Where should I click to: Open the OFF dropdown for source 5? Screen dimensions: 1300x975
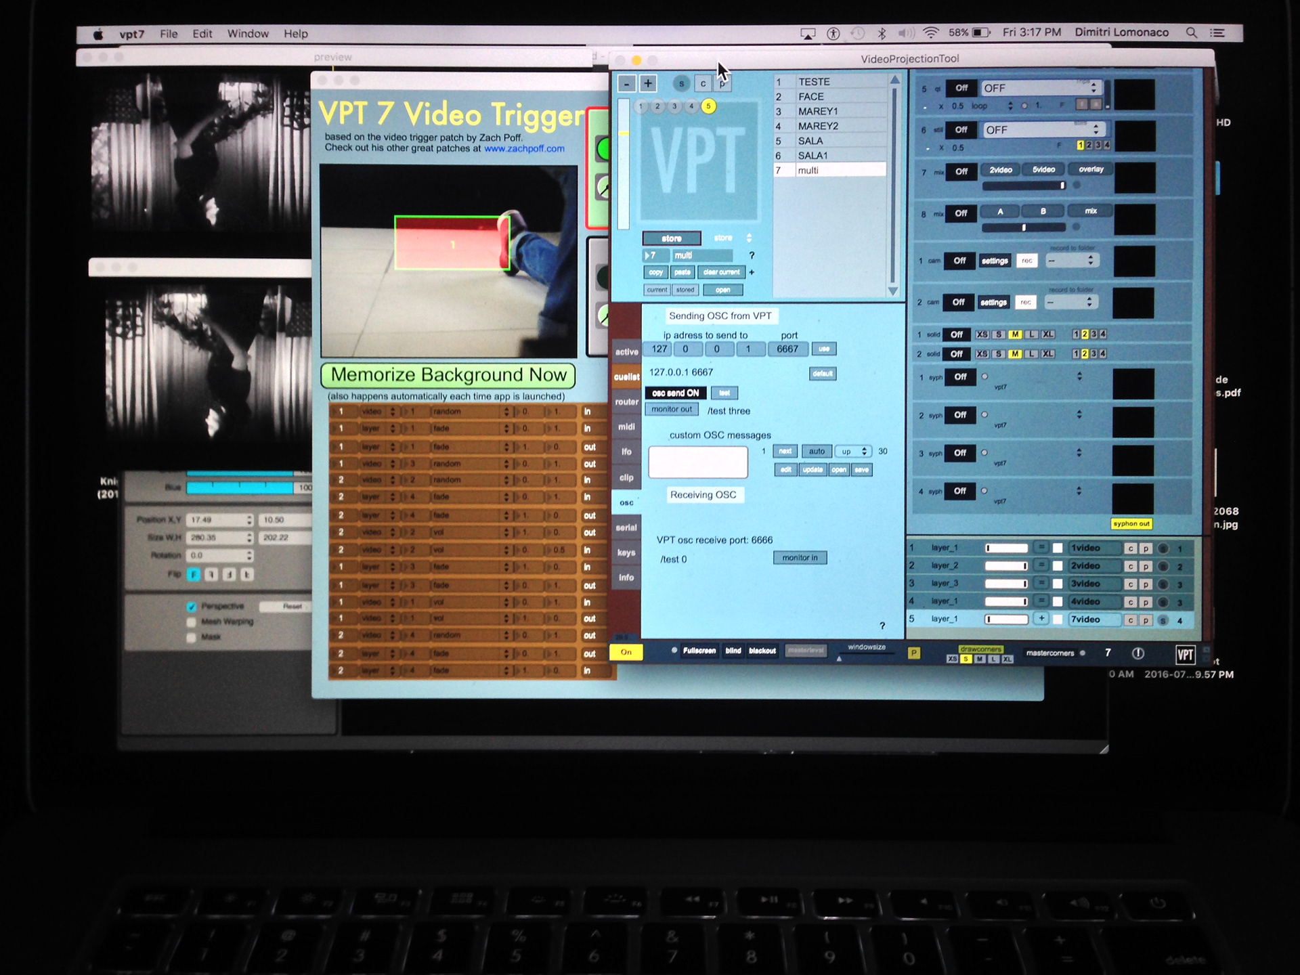[x=1039, y=88]
